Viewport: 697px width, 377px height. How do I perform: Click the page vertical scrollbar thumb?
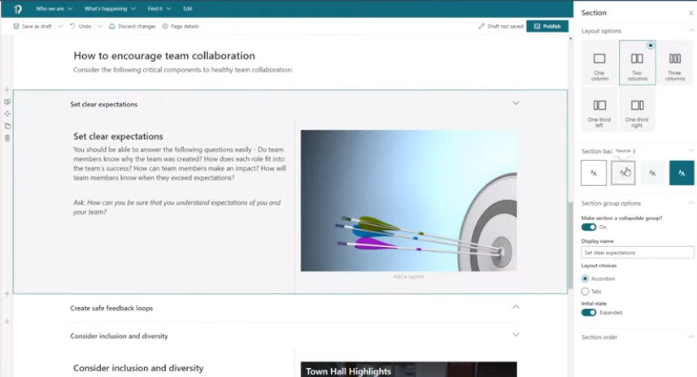(570, 245)
